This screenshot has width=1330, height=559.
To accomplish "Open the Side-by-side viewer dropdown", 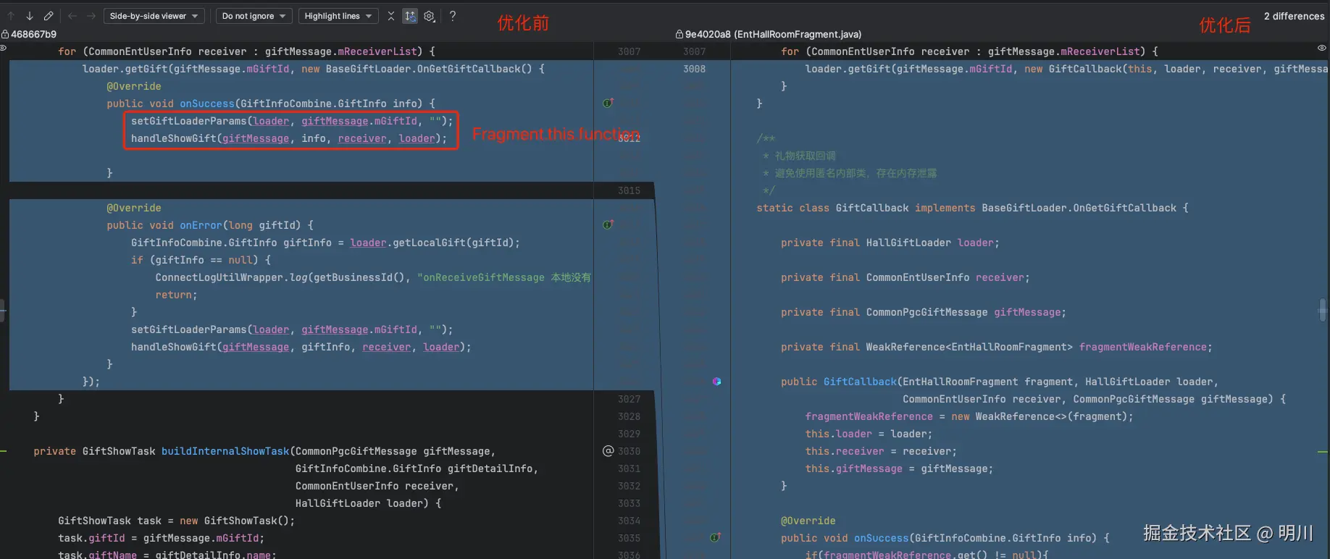I will tap(154, 16).
